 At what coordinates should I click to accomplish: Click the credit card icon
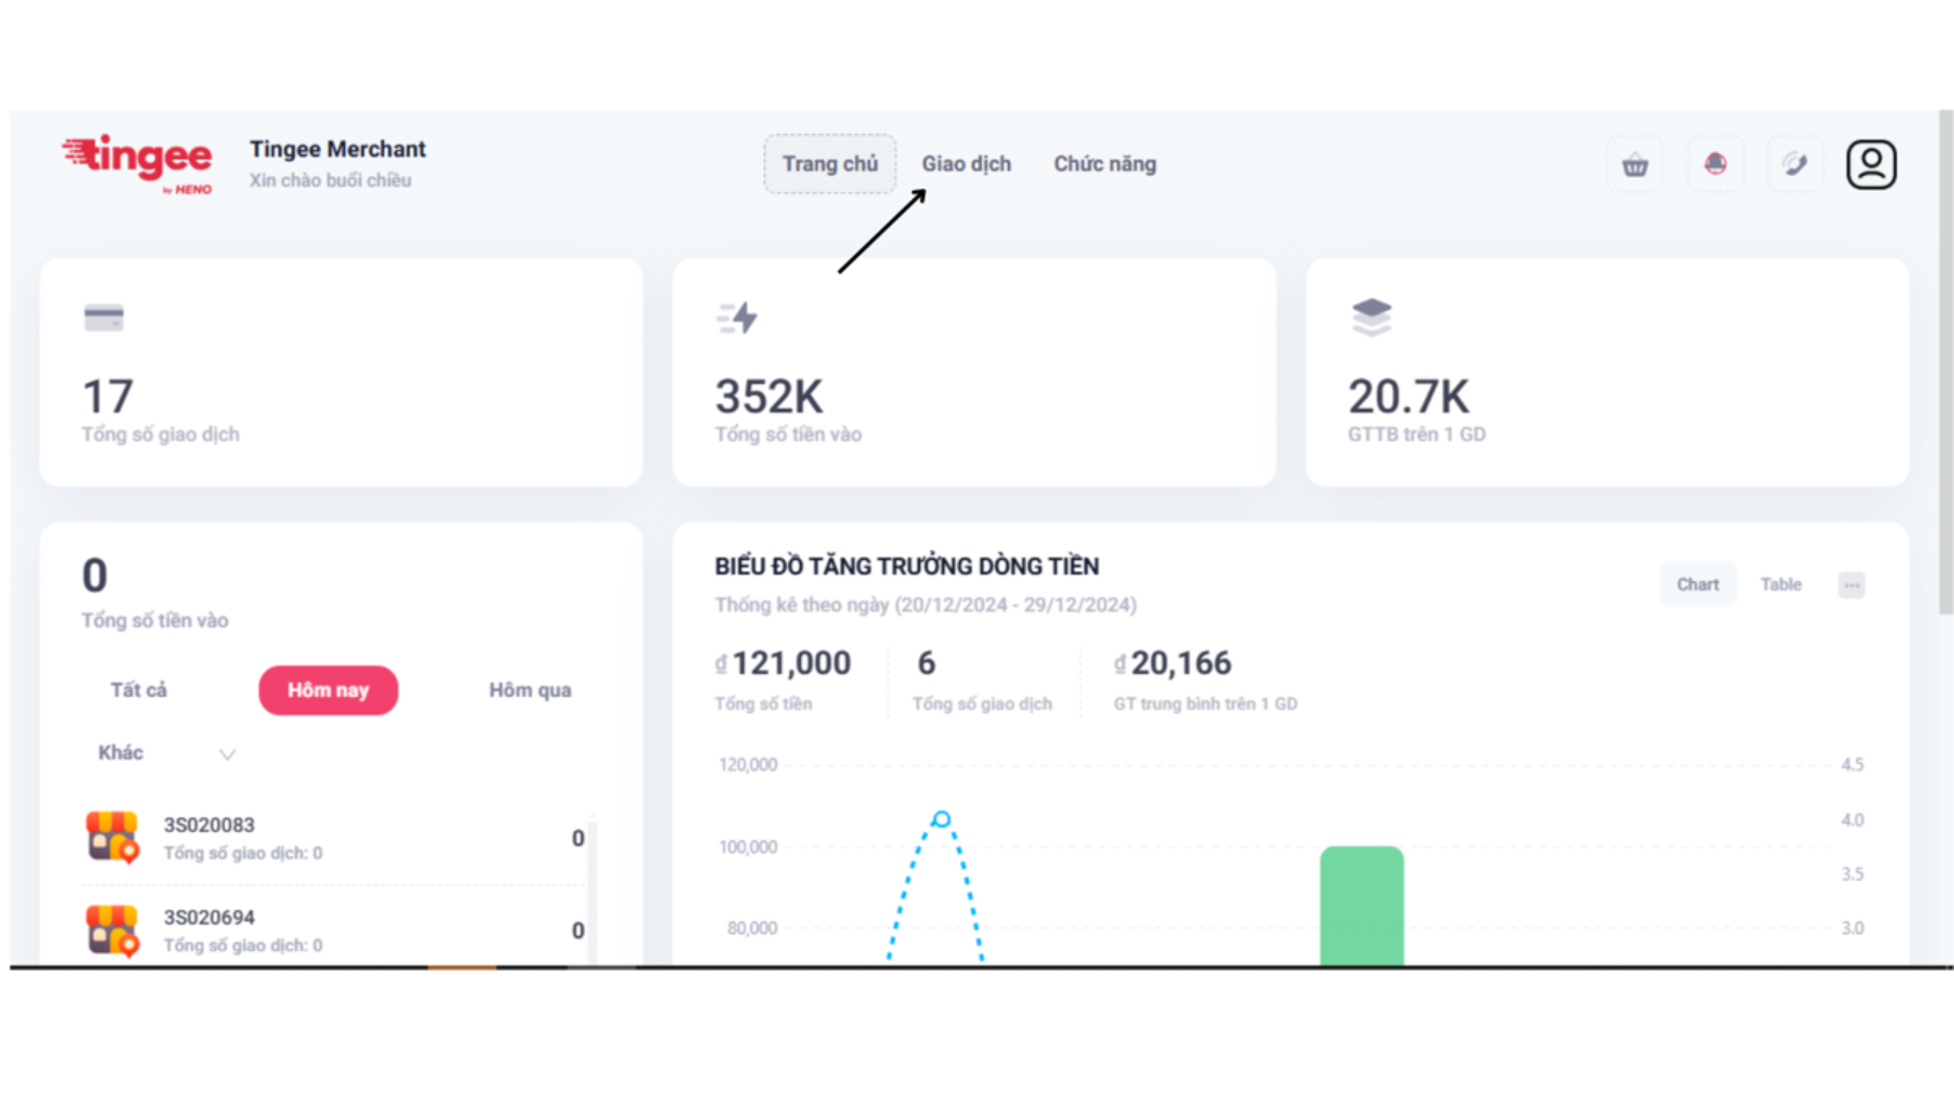coord(103,317)
